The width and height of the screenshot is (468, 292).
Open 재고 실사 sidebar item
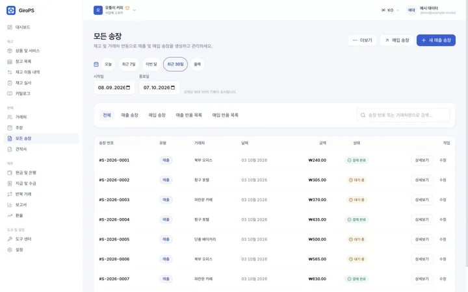(x=42, y=83)
